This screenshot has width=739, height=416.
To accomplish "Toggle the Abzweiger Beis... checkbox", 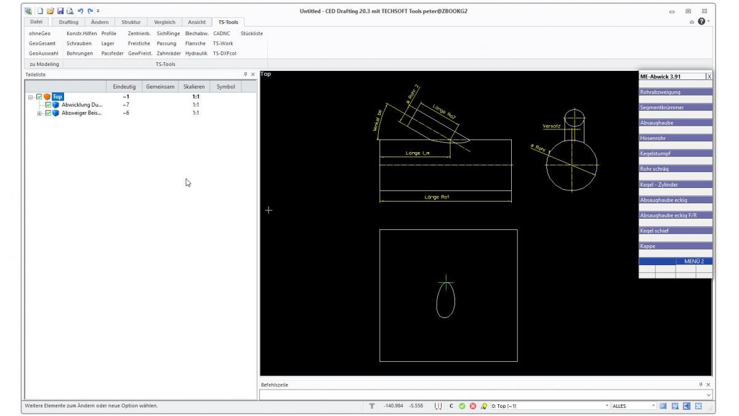I will [x=49, y=113].
